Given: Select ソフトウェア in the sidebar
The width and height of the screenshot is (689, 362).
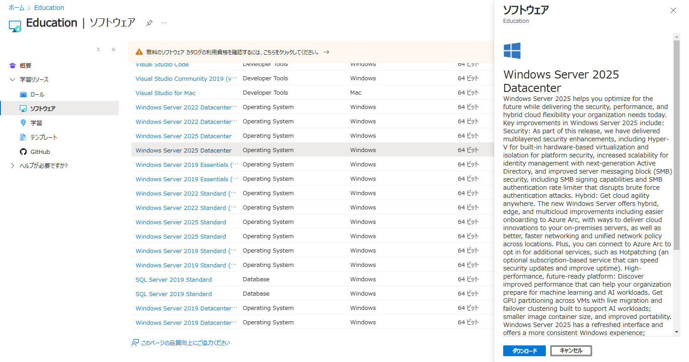Looking at the screenshot, I should pos(59,109).
